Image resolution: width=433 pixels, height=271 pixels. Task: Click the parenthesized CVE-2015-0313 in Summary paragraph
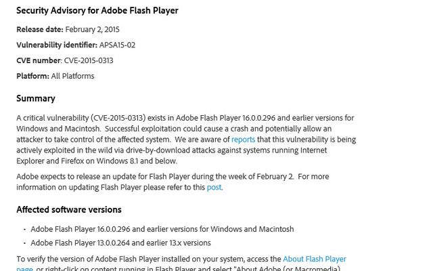click(x=118, y=118)
